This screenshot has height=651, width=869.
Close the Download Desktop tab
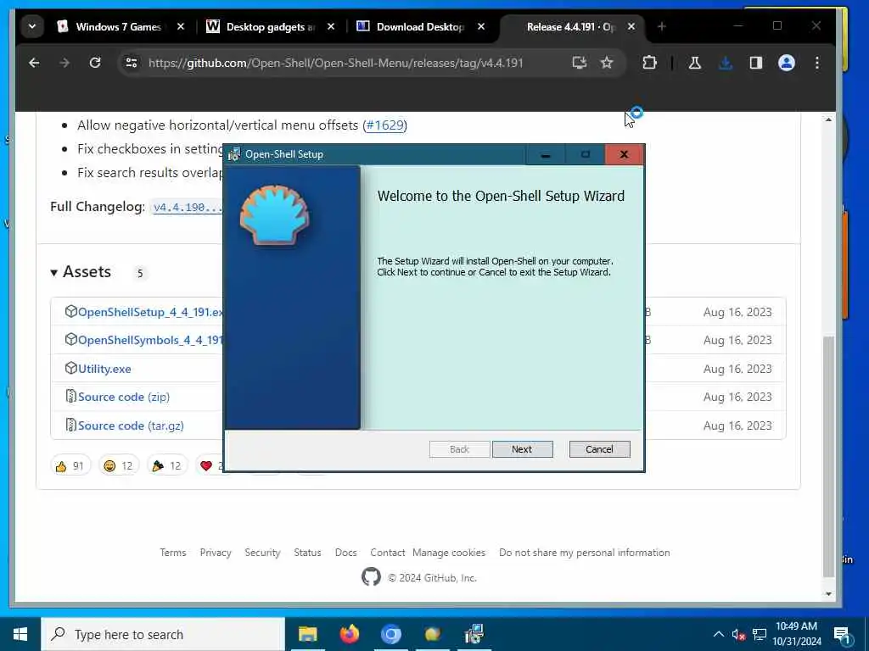click(481, 26)
